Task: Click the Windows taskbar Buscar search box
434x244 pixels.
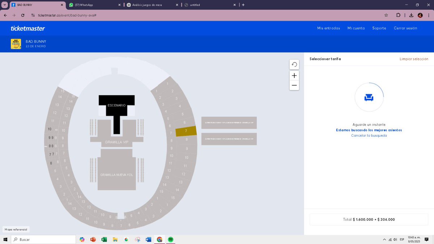Action: click(43, 239)
